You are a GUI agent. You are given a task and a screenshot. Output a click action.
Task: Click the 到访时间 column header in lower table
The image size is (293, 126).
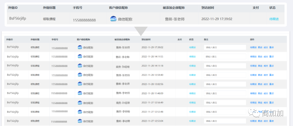coord(146,40)
